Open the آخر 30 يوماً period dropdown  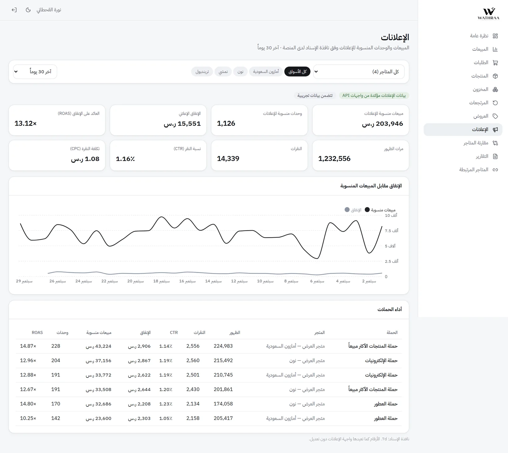click(x=35, y=72)
